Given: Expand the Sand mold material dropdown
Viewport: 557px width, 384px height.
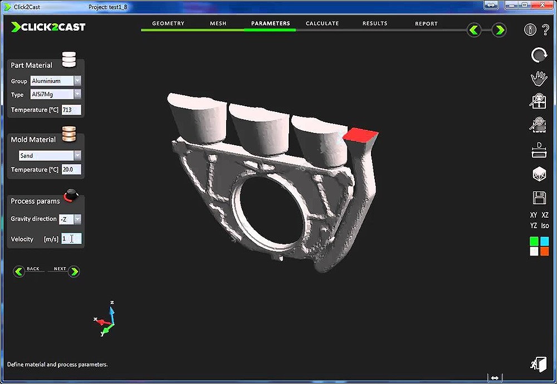Looking at the screenshot, I should [x=77, y=156].
